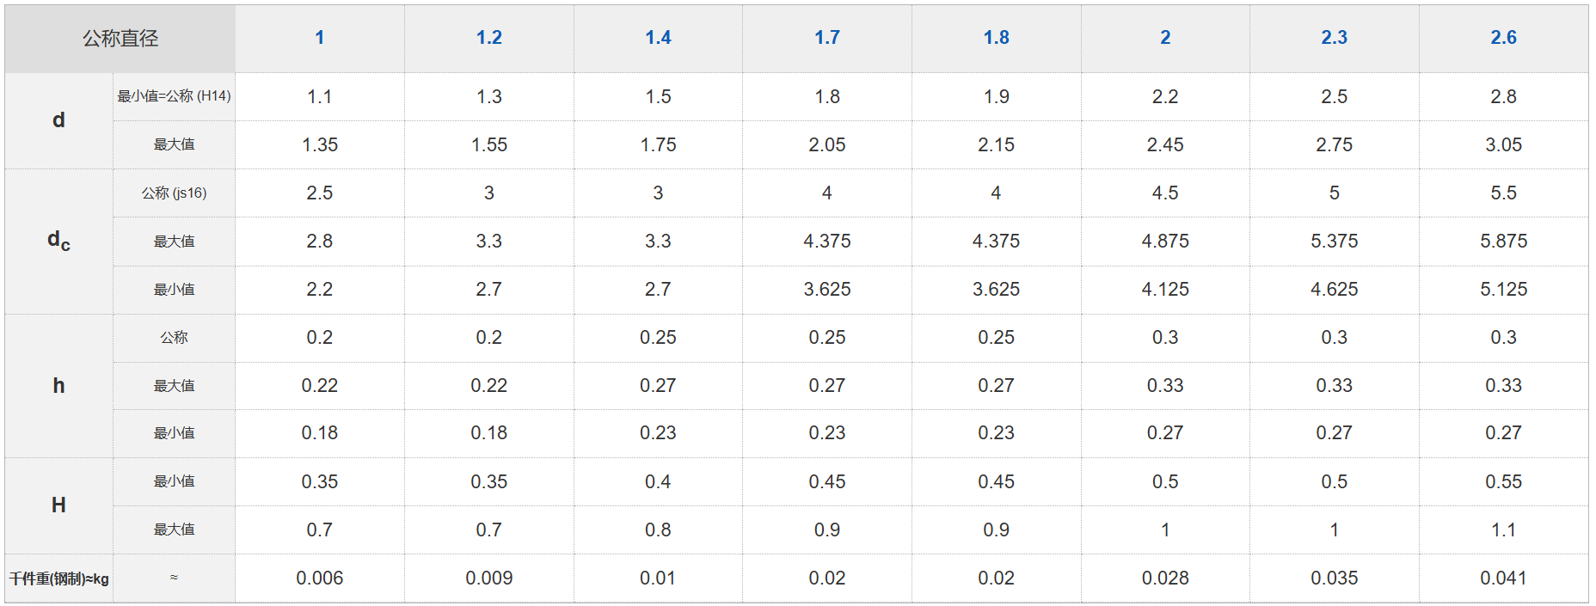Click the blue nominal diameter 1 link
Screen dimensions: 1596x606
(320, 38)
